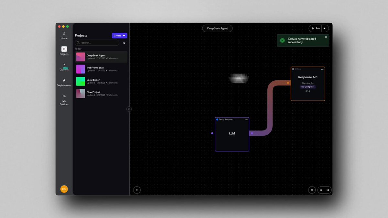Open the Run options dropdown arrow
388x218 pixels.
tap(325, 28)
